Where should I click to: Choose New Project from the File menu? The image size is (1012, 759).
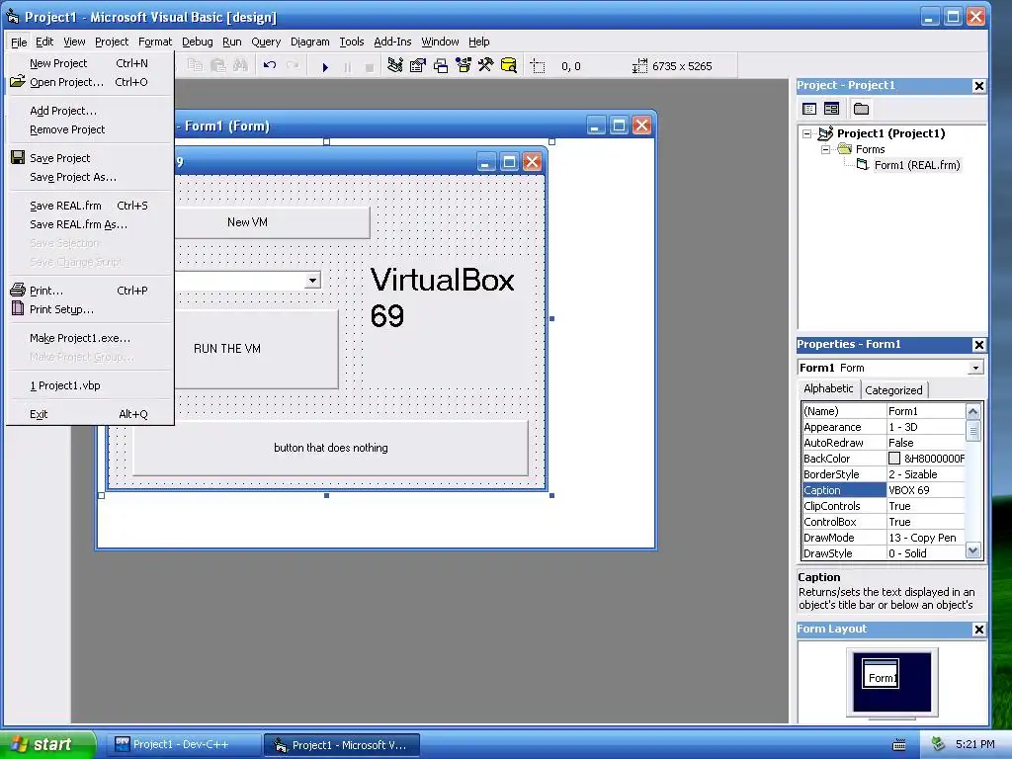pos(90,63)
